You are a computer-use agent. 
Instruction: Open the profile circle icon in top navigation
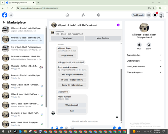(98, 15)
